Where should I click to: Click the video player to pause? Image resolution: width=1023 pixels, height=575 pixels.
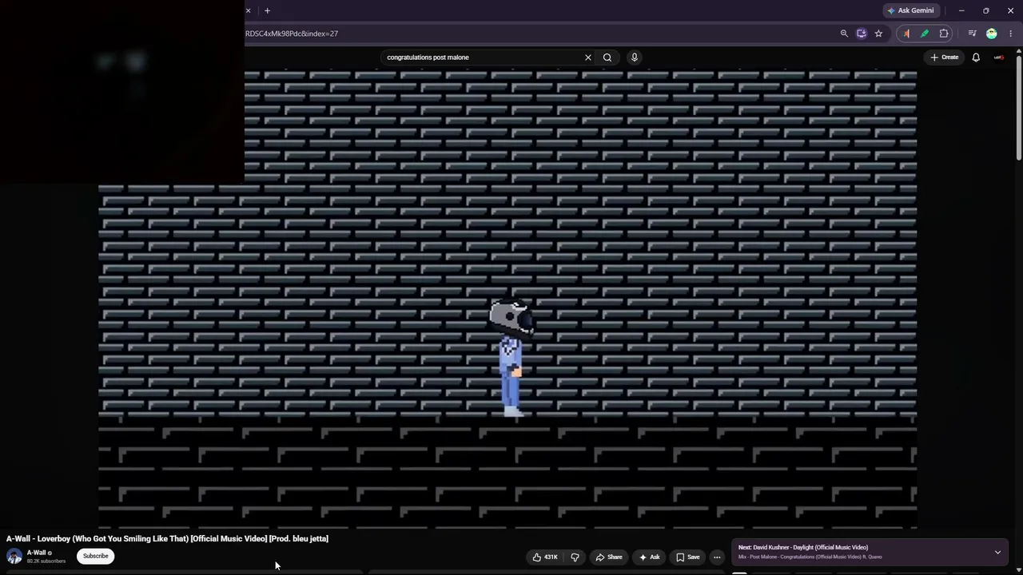pyautogui.click(x=508, y=299)
